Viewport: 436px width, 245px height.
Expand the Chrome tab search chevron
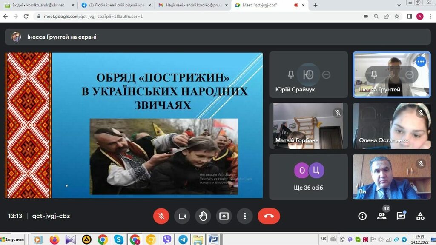(399, 5)
